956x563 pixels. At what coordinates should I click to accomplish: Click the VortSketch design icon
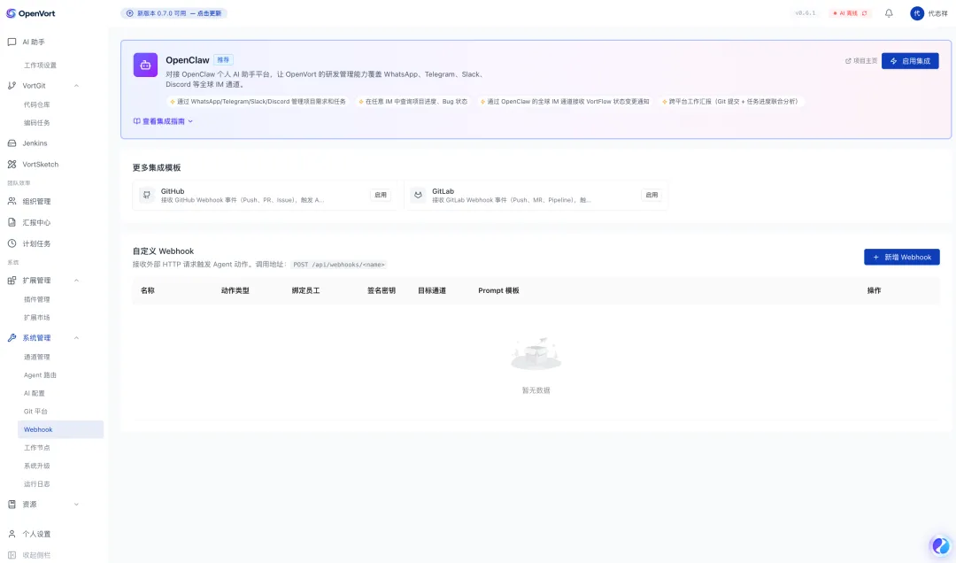[x=12, y=165]
